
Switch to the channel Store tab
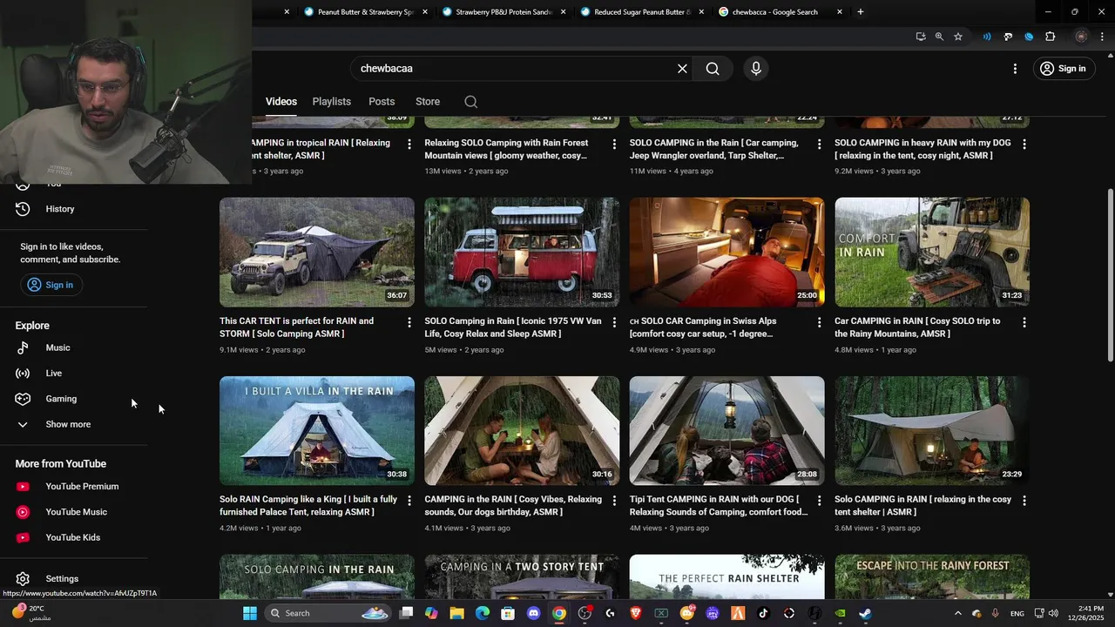tap(428, 102)
